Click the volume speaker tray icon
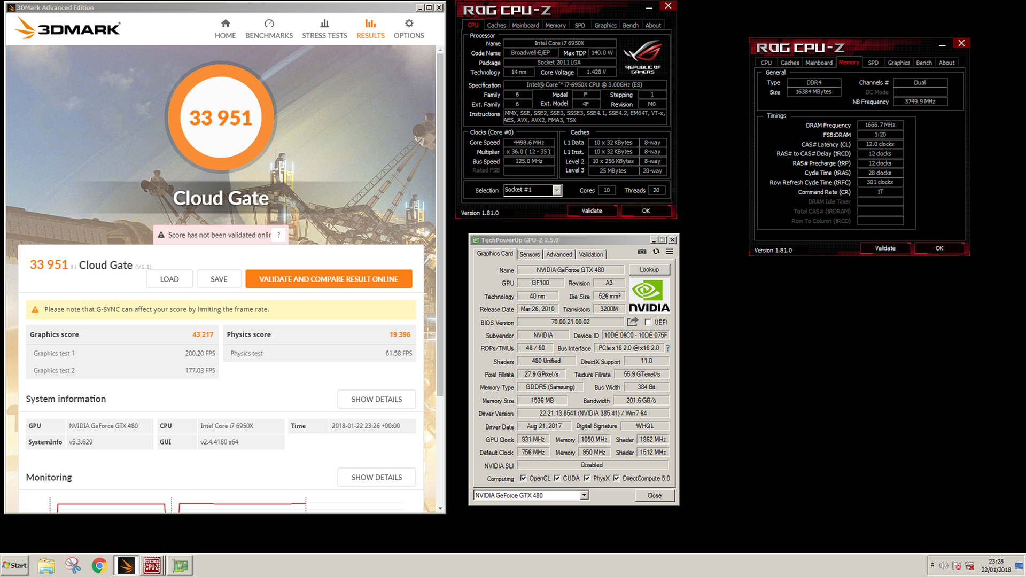Image resolution: width=1026 pixels, height=577 pixels. (944, 565)
